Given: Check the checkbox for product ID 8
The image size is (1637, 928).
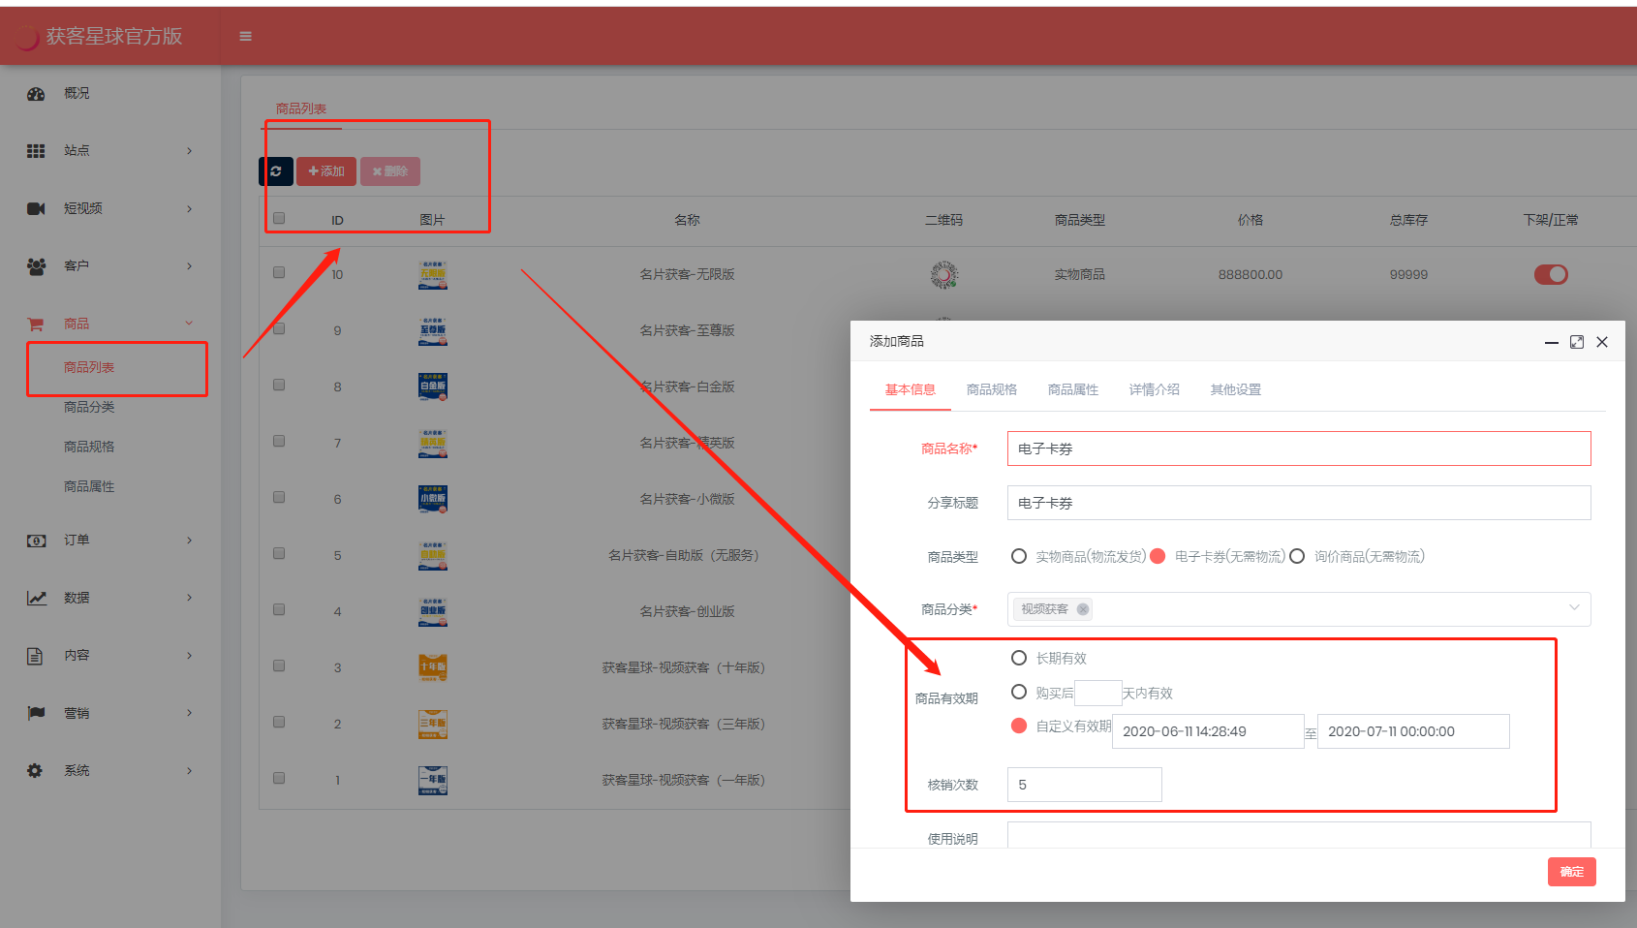Looking at the screenshot, I should tap(279, 386).
